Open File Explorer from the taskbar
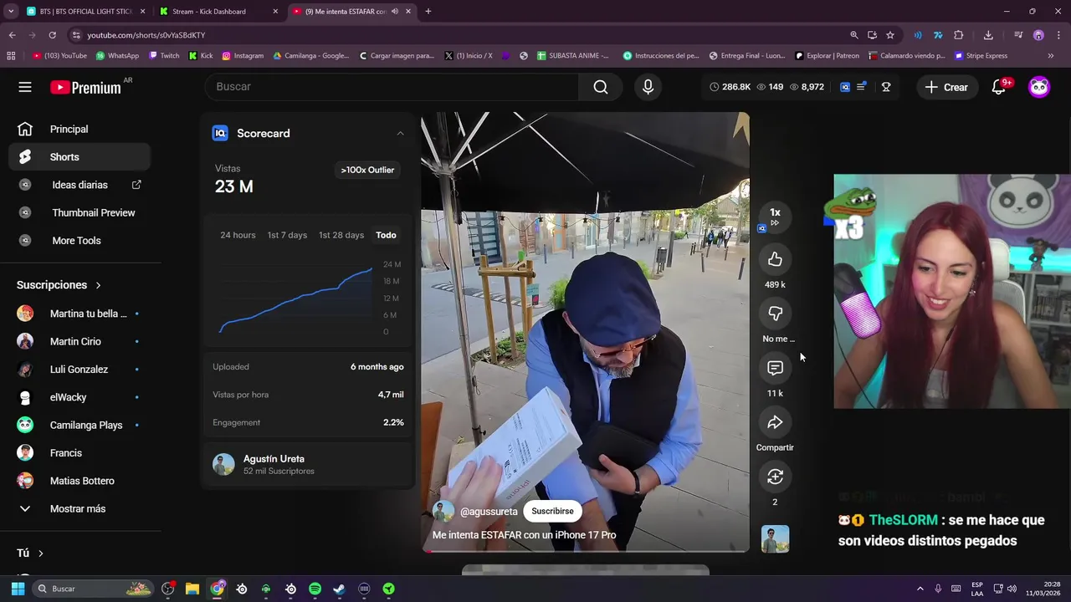This screenshot has width=1071, height=602. pos(192,589)
